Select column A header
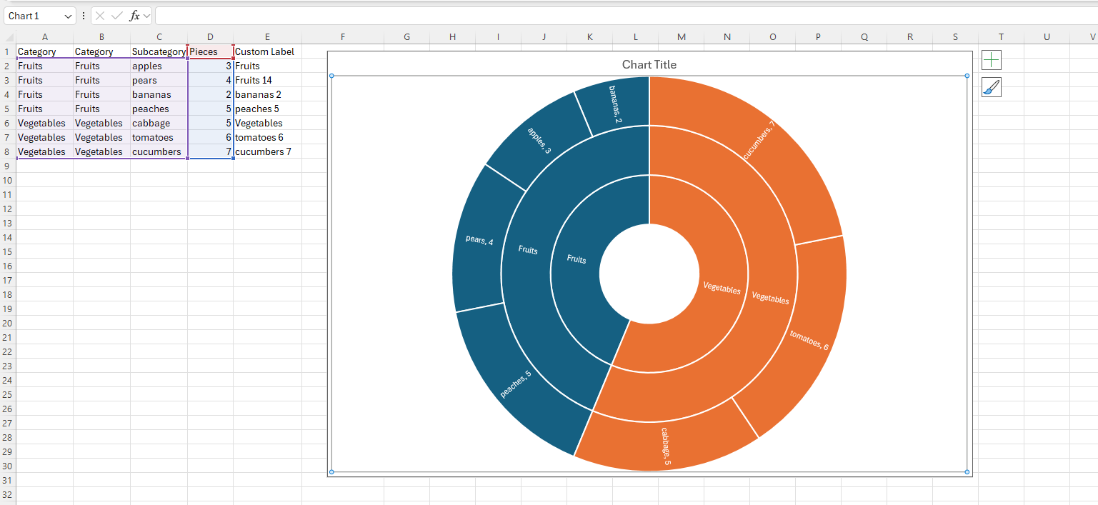This screenshot has width=1098, height=505. [x=44, y=37]
